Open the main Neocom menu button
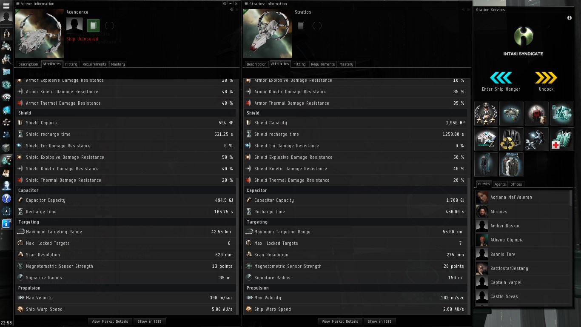The height and width of the screenshot is (327, 581). pos(6,6)
